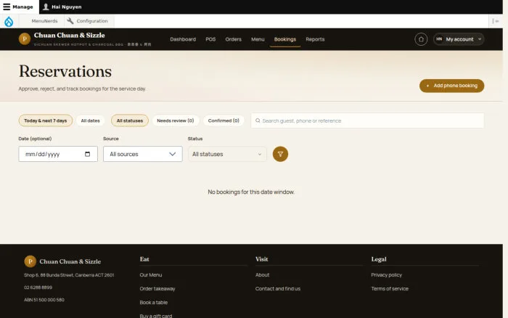
Task: Click the address Shop 6, 88 Bunda Street text
Action: [69, 275]
